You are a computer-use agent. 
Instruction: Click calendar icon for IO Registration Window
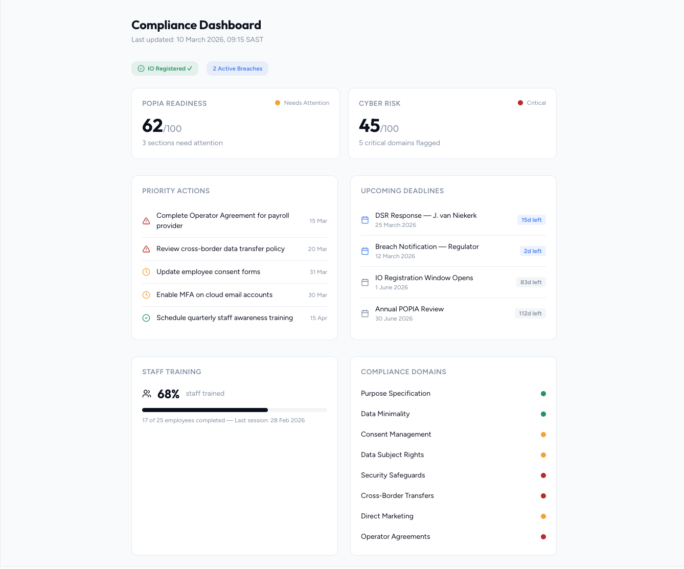(x=365, y=282)
